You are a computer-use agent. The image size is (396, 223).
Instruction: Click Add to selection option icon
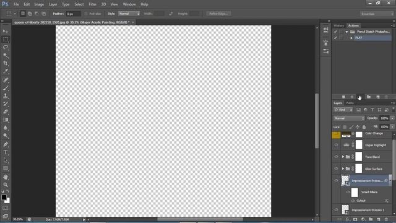tap(30, 14)
